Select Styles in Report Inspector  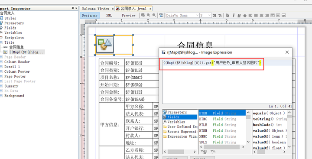tap(10, 18)
